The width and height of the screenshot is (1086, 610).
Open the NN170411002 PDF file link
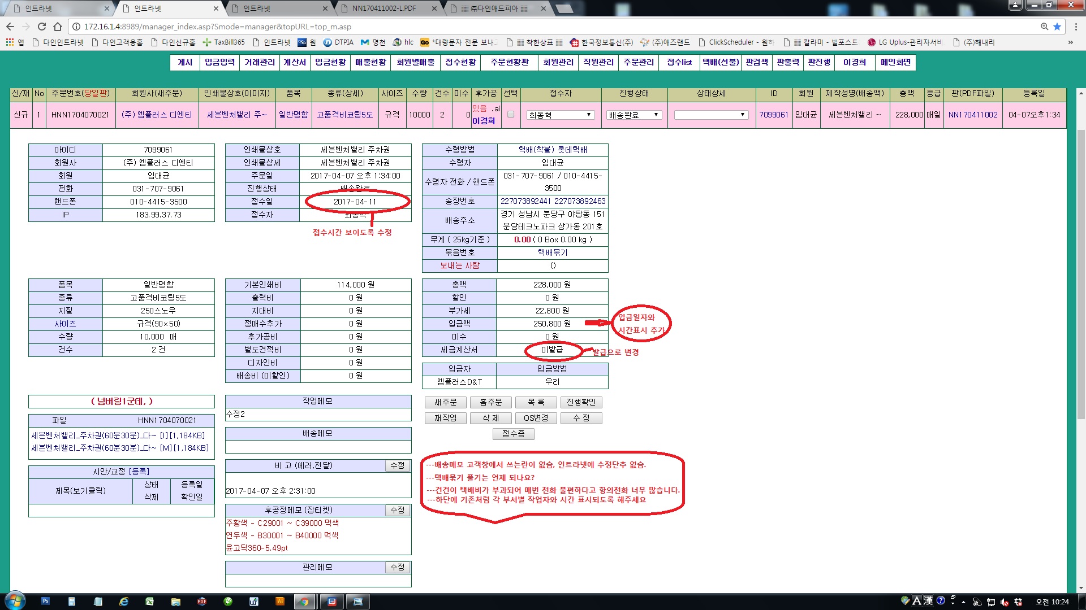(973, 115)
